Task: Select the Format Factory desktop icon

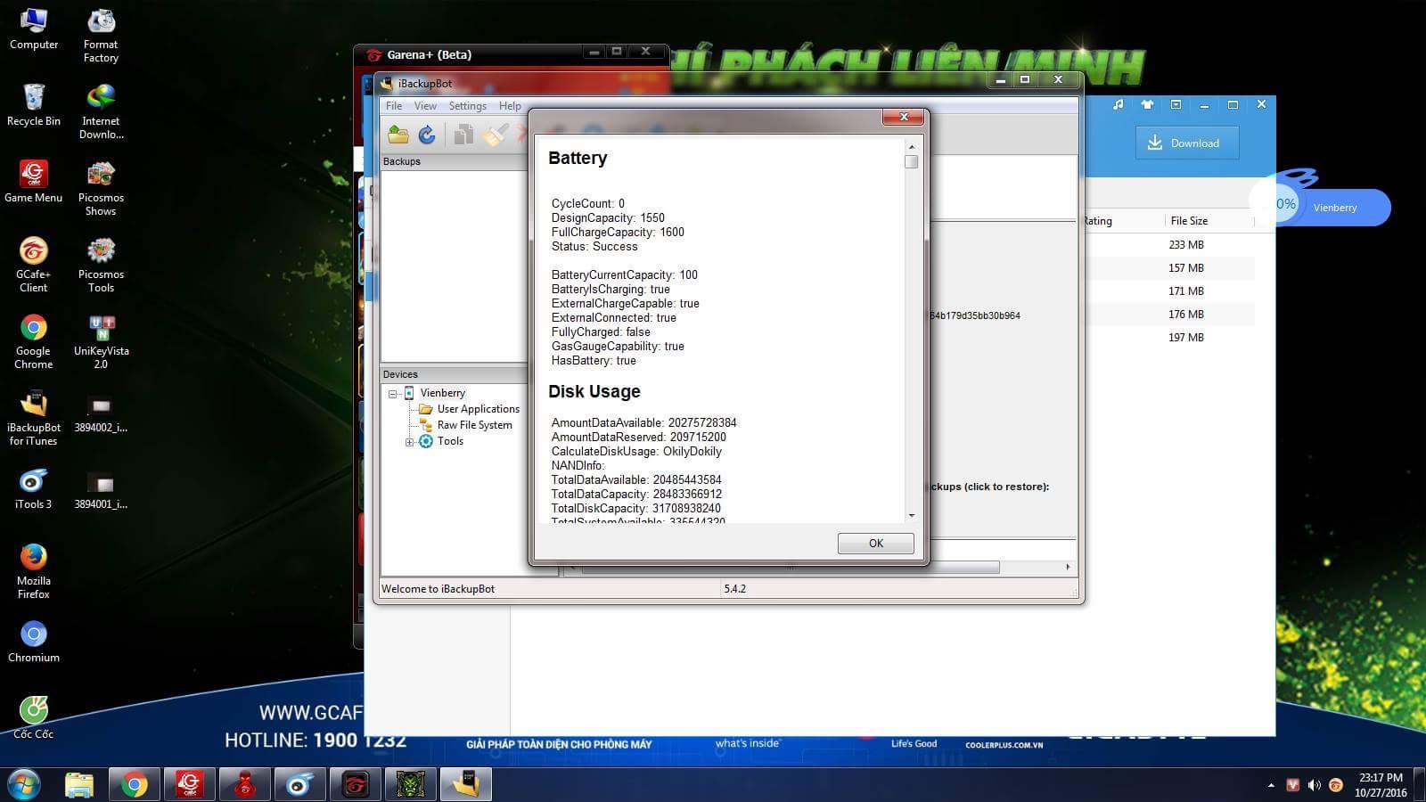Action: [x=101, y=36]
